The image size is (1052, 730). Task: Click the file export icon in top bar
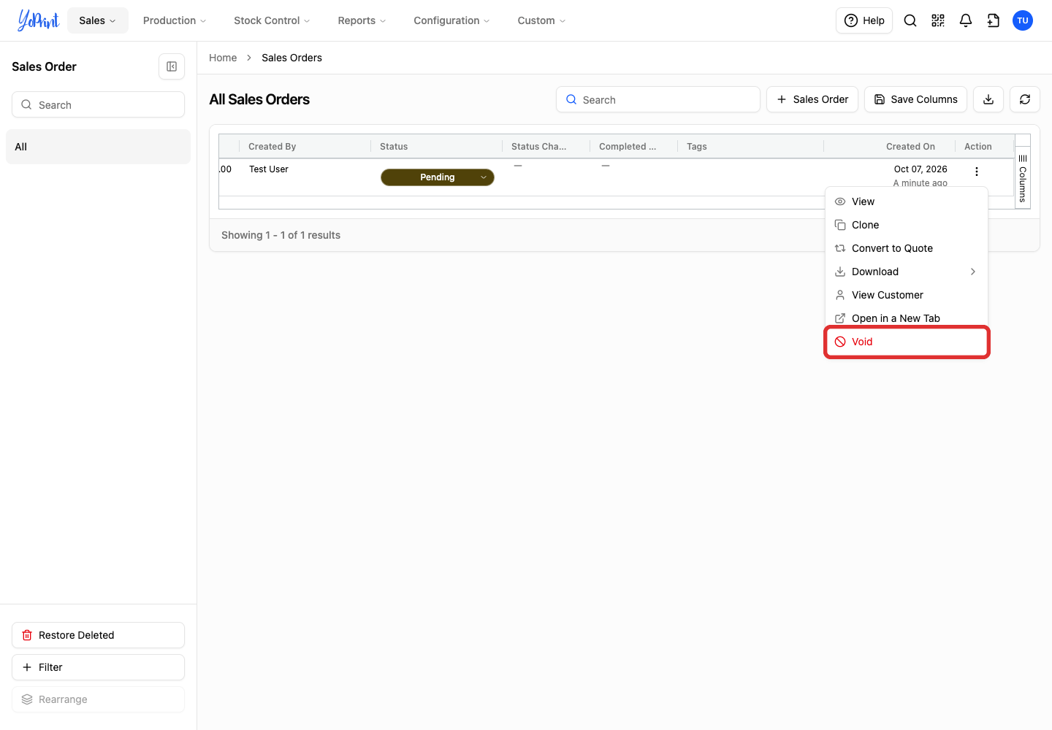pyautogui.click(x=994, y=20)
